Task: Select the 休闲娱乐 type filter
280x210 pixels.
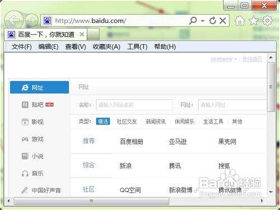Action: (x=184, y=122)
